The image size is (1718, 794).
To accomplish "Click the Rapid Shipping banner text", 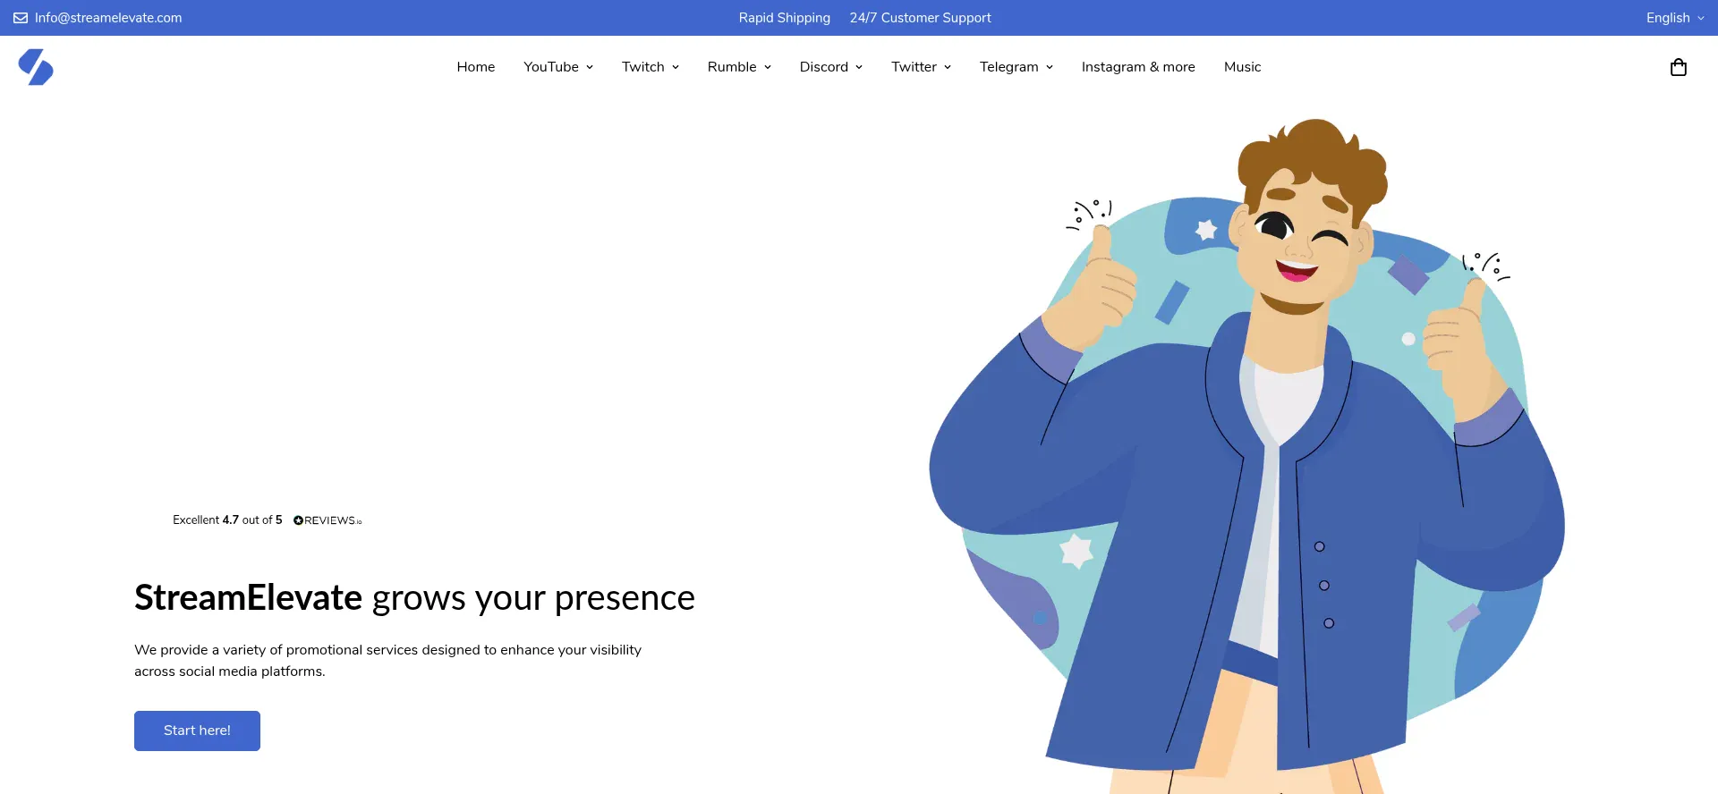I will 785,18.
